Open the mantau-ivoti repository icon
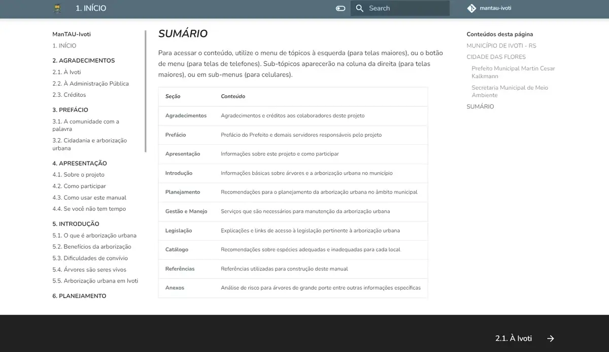 [471, 8]
